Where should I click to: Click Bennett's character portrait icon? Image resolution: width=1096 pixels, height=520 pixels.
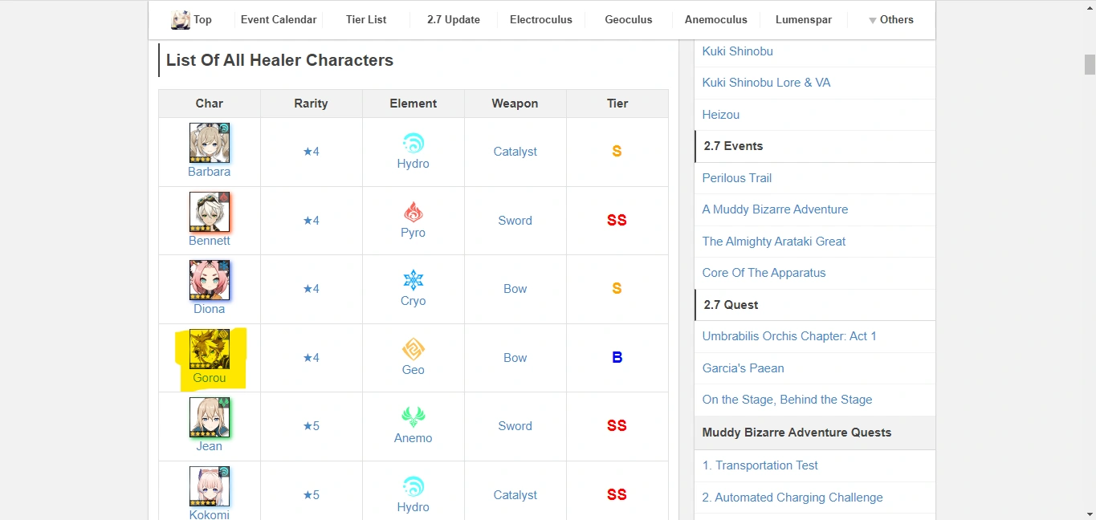pyautogui.click(x=210, y=212)
